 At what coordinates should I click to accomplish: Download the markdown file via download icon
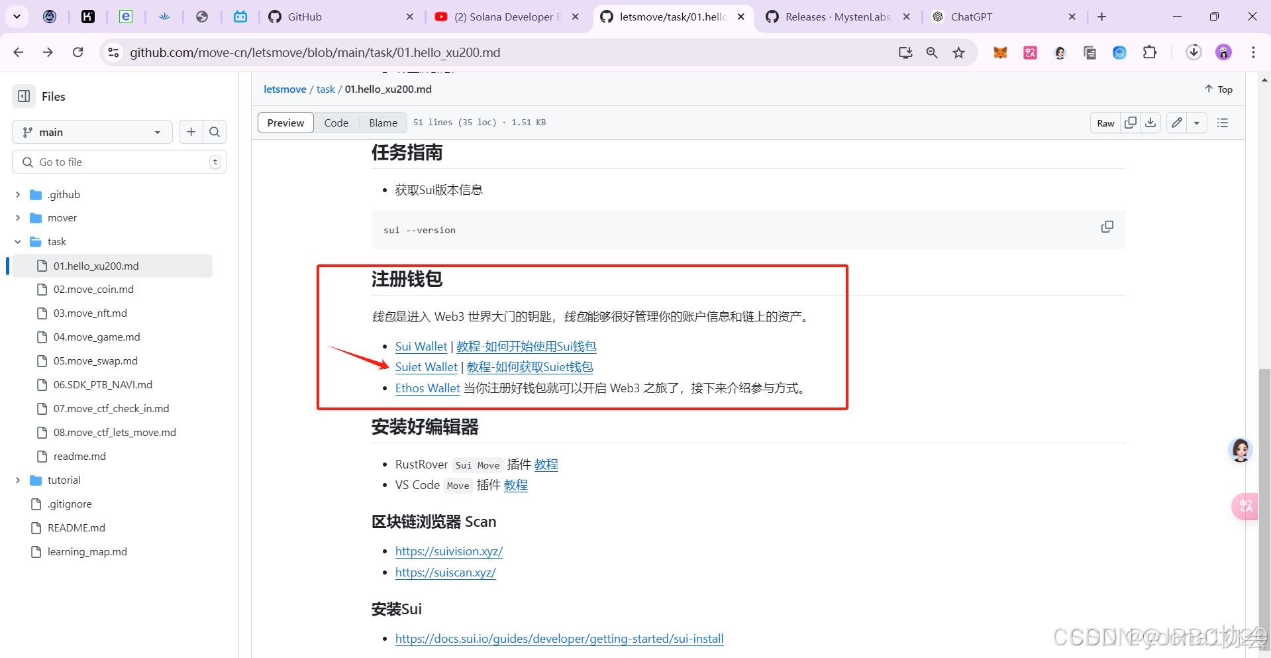click(x=1150, y=123)
